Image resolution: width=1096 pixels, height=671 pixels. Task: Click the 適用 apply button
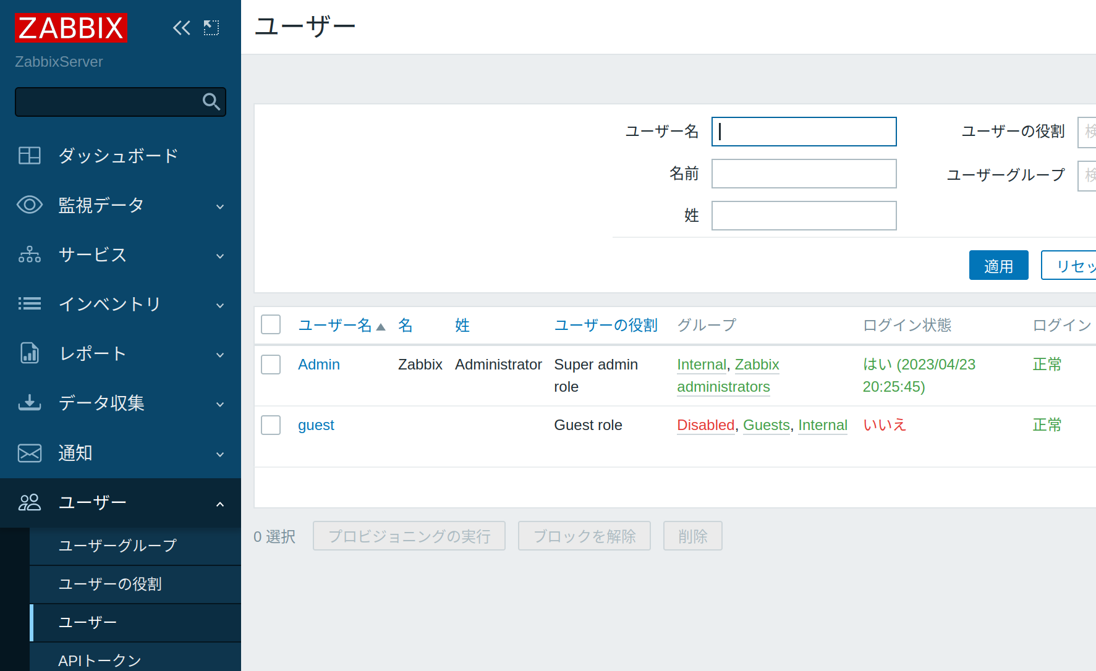[998, 264]
